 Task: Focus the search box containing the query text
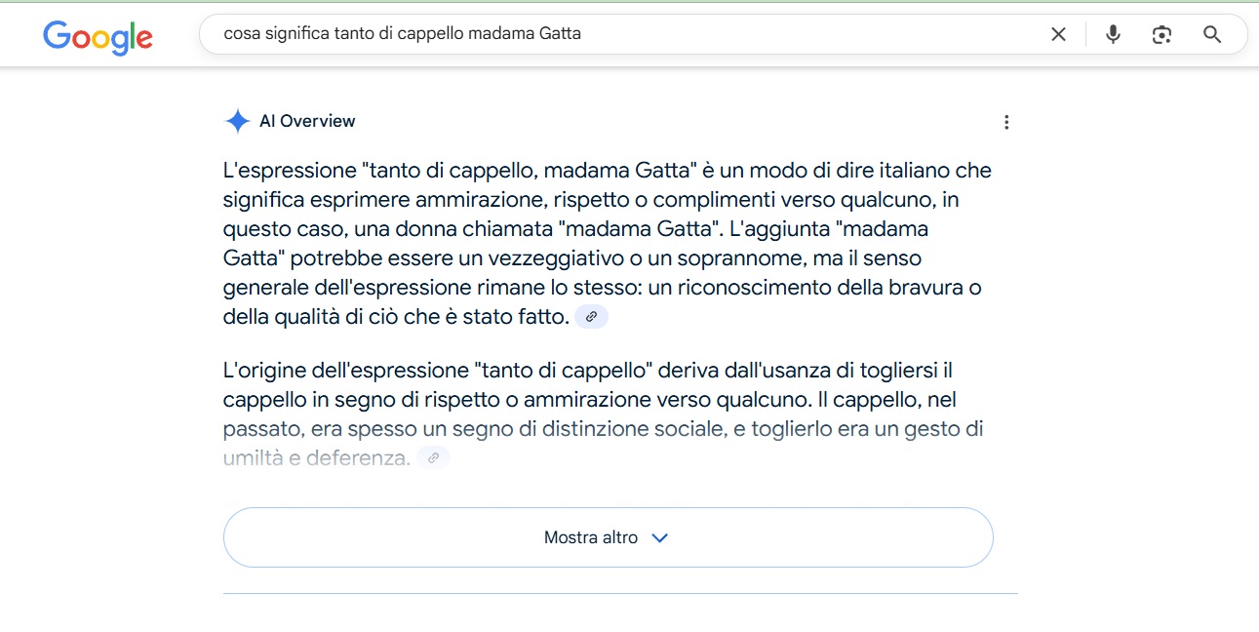(624, 34)
